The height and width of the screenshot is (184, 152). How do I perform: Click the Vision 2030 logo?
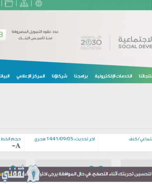click(x=91, y=43)
